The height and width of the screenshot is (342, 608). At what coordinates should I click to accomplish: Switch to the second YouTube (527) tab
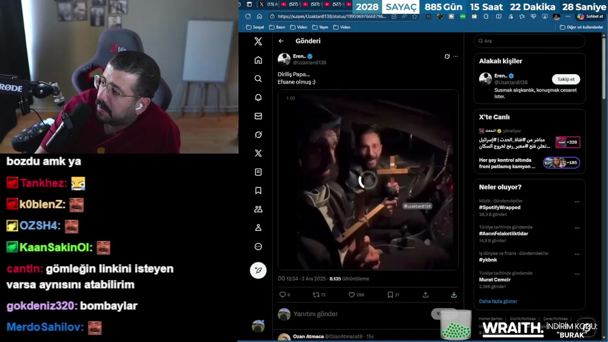point(311,4)
